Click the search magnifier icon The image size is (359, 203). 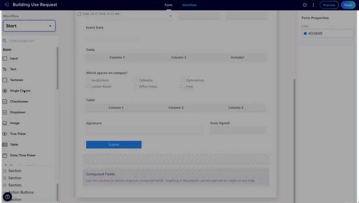tap(4, 41)
